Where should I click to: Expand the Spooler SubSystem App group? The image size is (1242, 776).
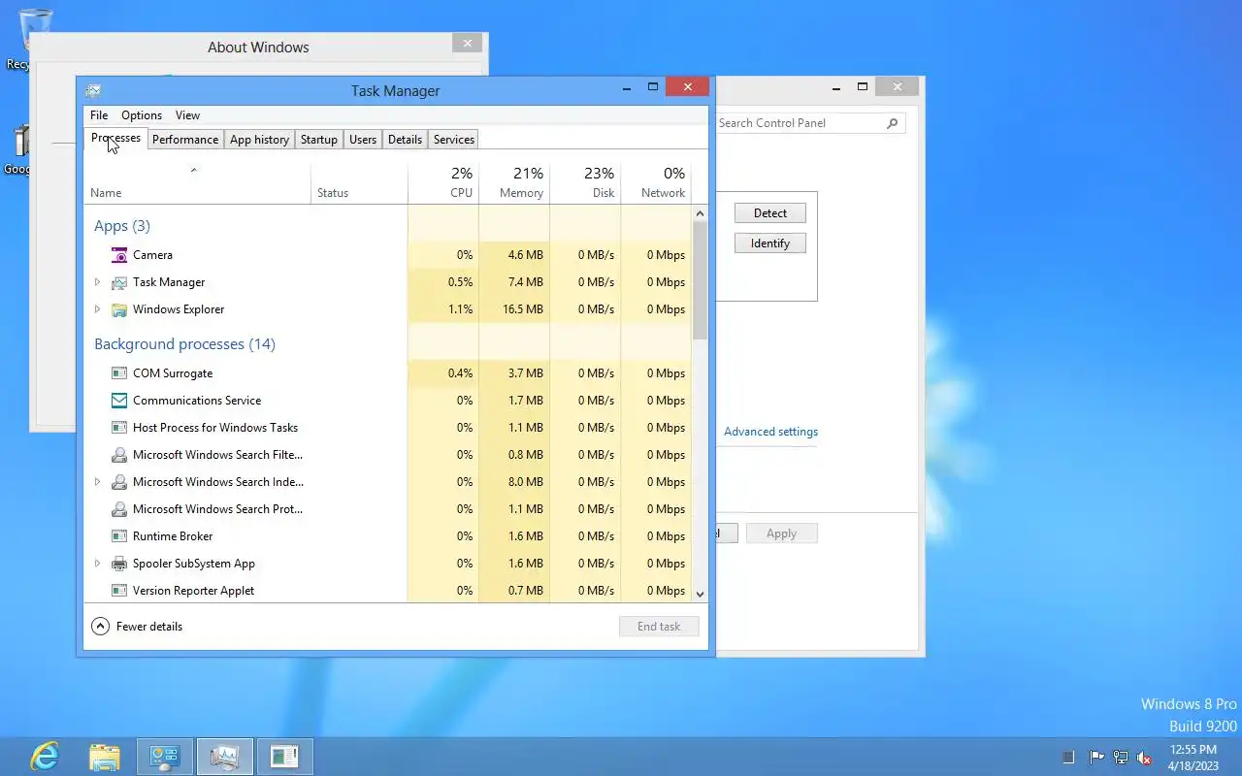[x=97, y=564]
